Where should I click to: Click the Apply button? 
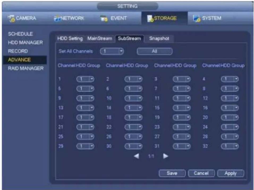(x=231, y=173)
